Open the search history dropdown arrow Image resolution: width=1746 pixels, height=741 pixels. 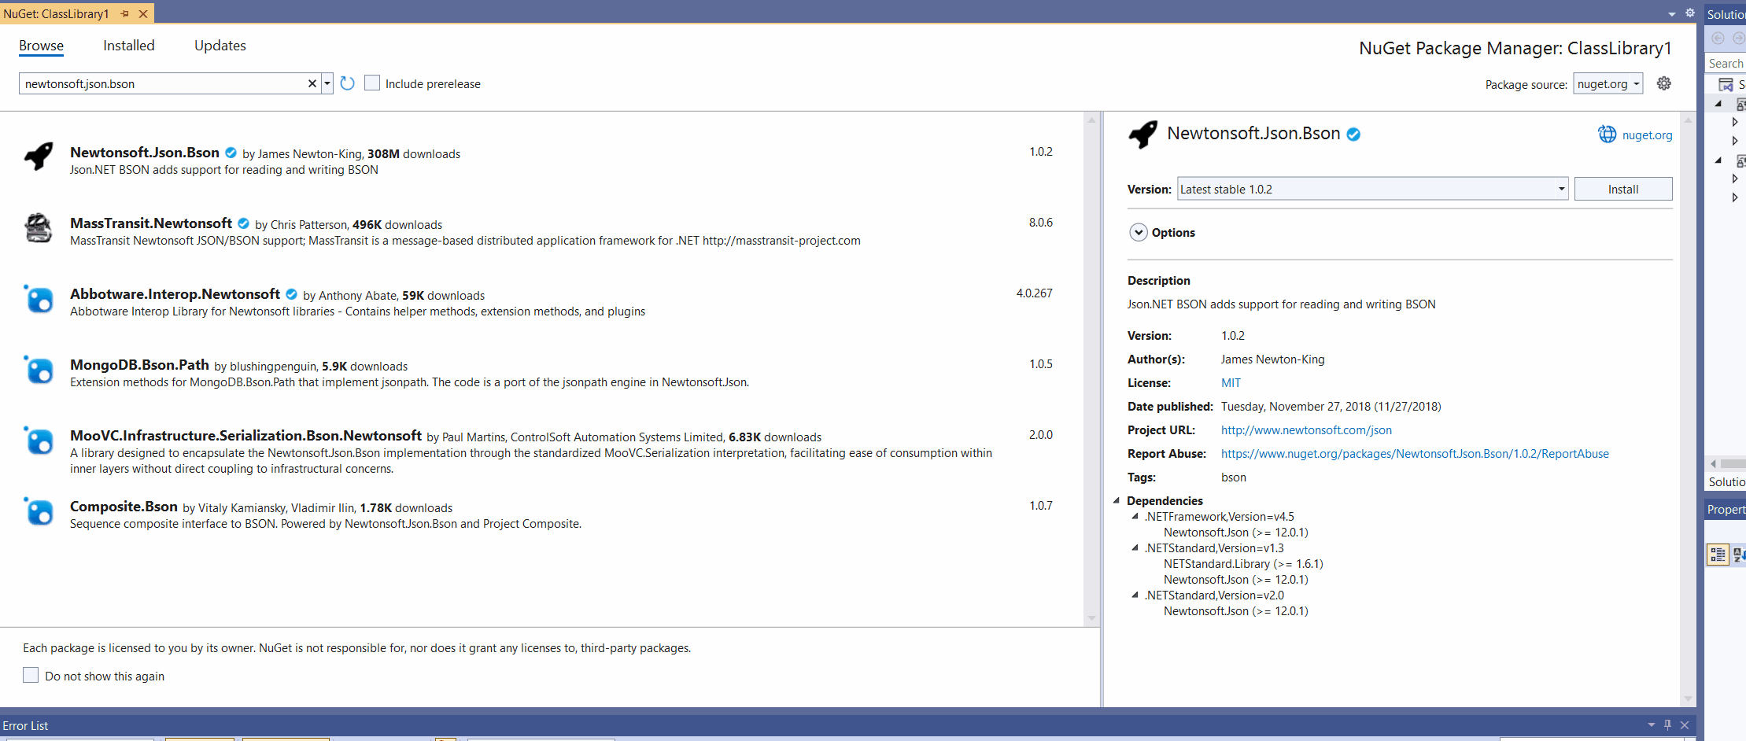(x=327, y=83)
